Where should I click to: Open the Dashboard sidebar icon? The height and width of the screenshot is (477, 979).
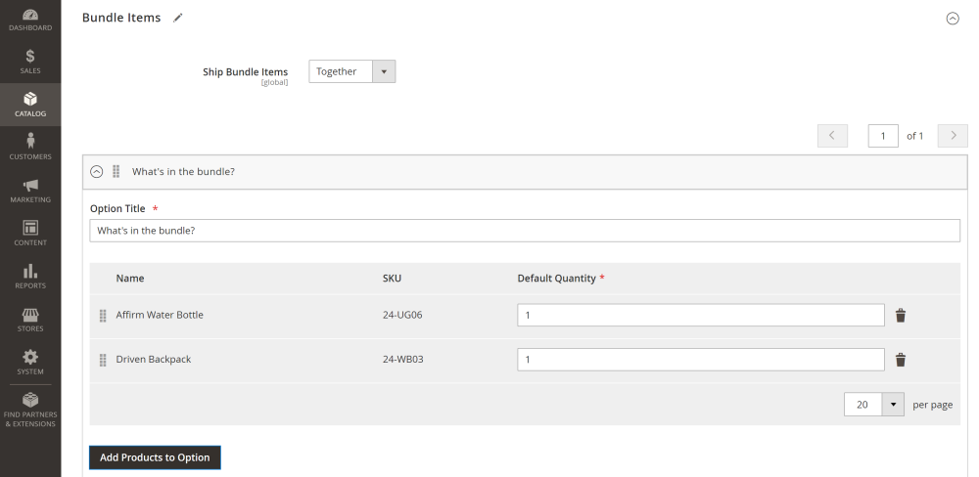(x=30, y=20)
